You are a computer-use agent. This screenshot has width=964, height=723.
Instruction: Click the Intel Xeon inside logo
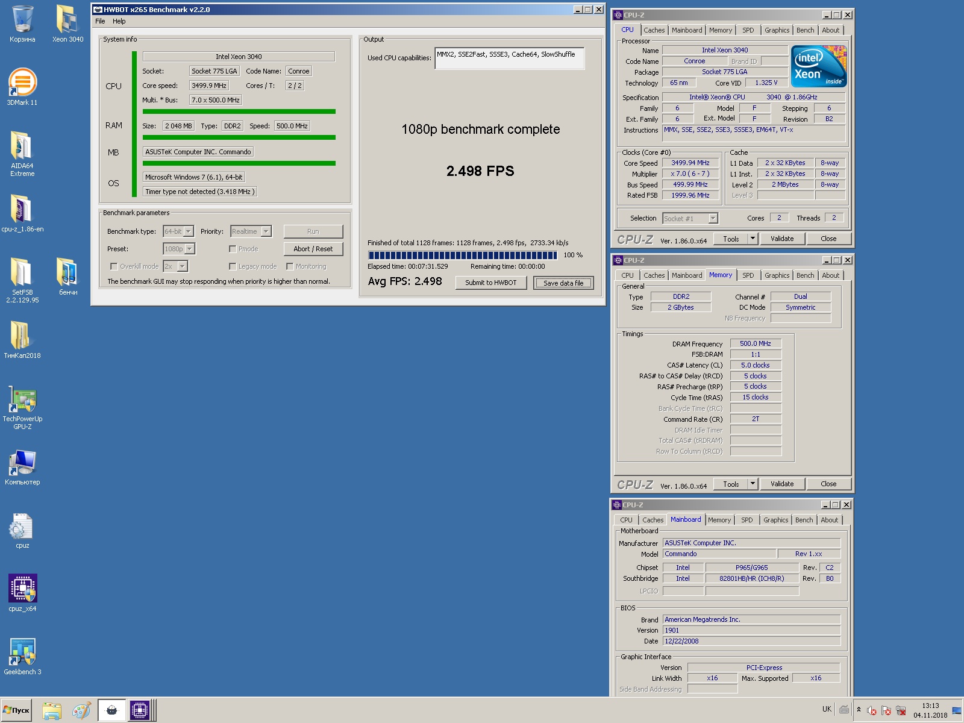(819, 66)
